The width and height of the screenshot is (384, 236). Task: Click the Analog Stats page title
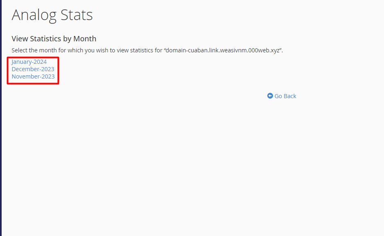coord(52,15)
